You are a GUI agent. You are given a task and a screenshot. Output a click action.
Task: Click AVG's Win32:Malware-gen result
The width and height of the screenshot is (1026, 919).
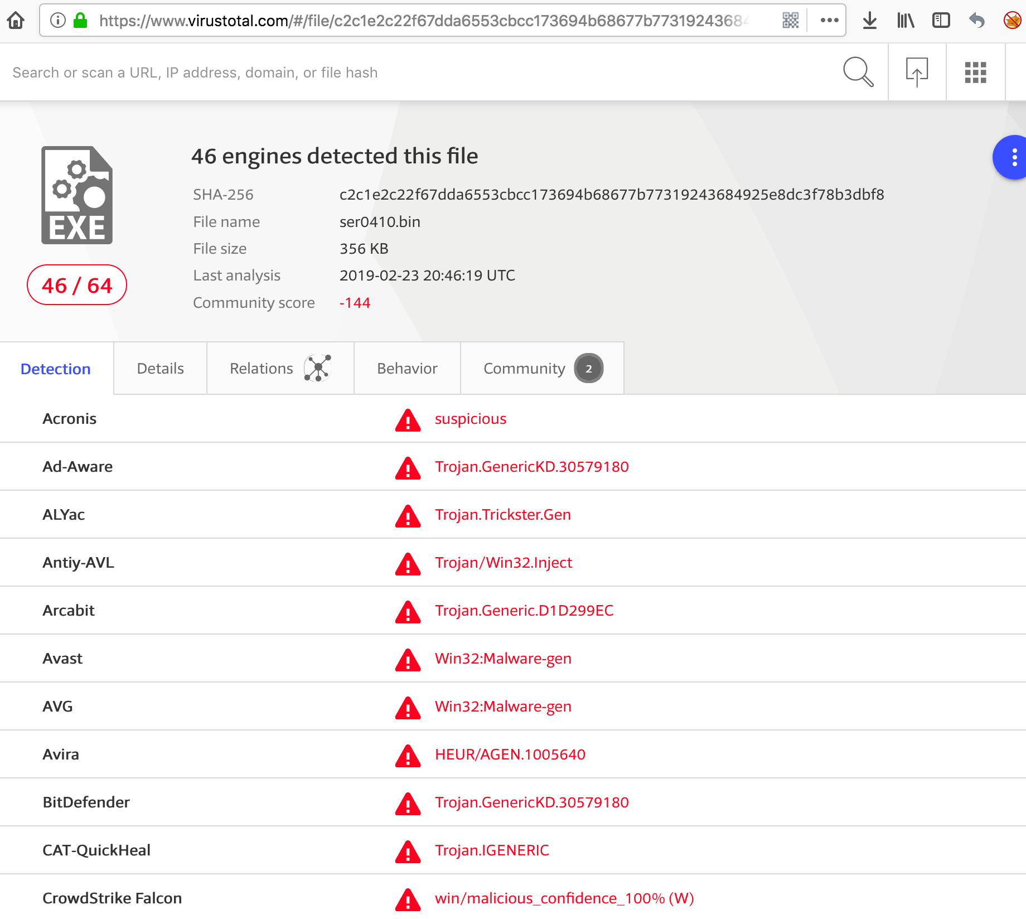click(503, 706)
